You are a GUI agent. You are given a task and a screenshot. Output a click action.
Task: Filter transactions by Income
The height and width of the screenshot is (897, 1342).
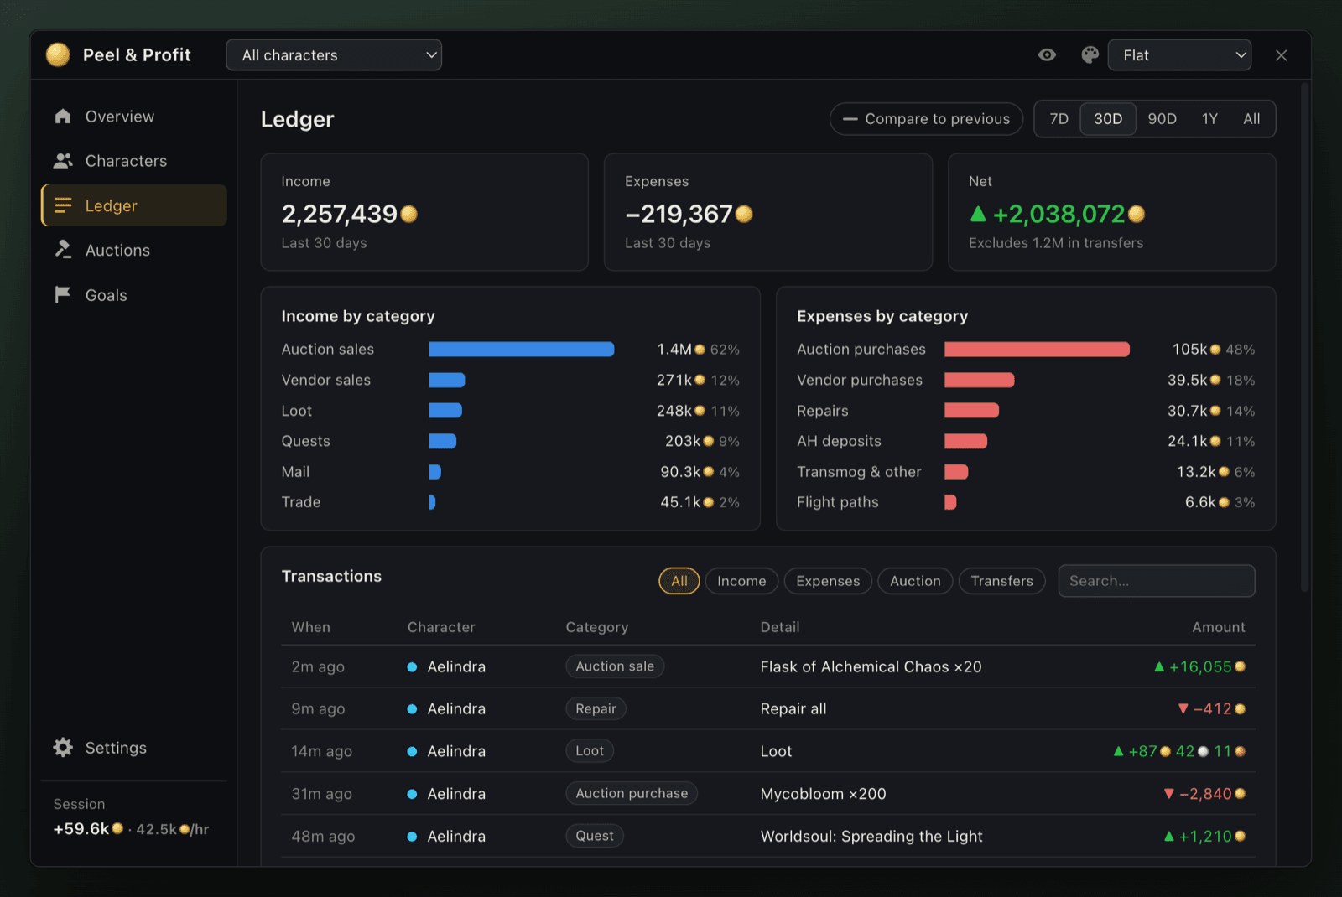(x=741, y=581)
